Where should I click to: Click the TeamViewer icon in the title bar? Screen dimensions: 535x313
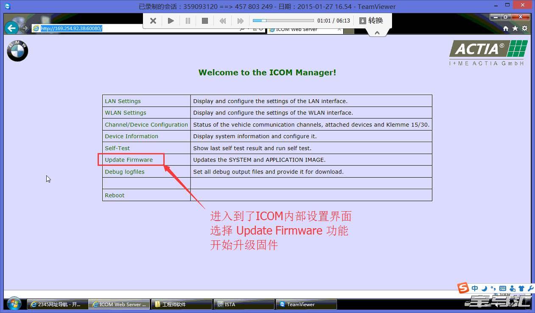point(7,6)
